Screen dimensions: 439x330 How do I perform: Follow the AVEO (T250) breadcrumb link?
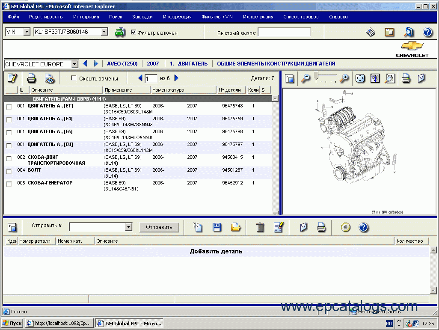point(122,64)
